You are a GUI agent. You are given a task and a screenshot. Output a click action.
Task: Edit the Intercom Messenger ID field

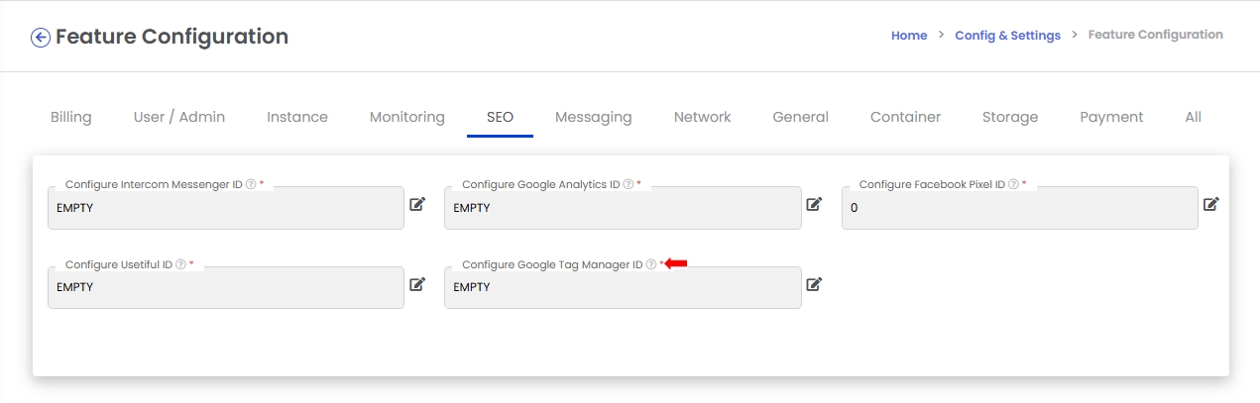click(417, 204)
